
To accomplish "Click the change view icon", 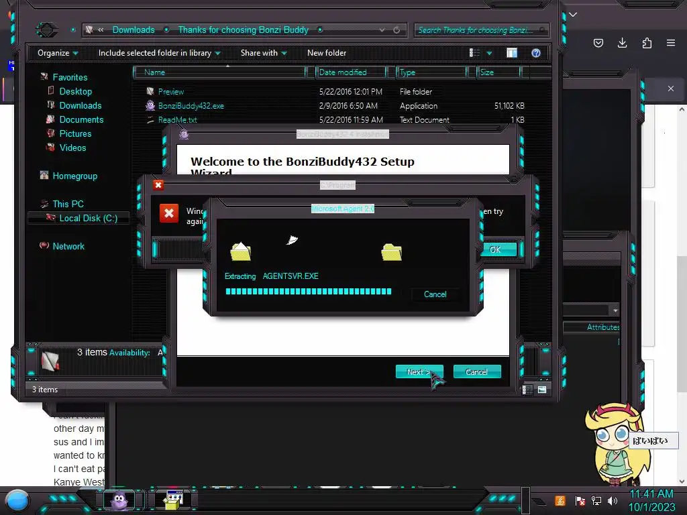I will pos(474,53).
